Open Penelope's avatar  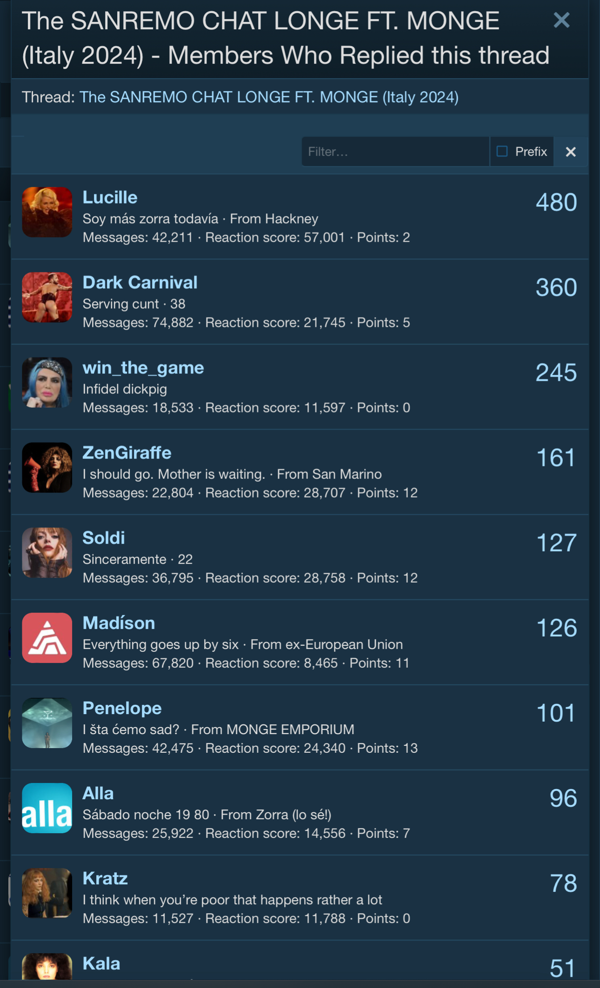[47, 723]
